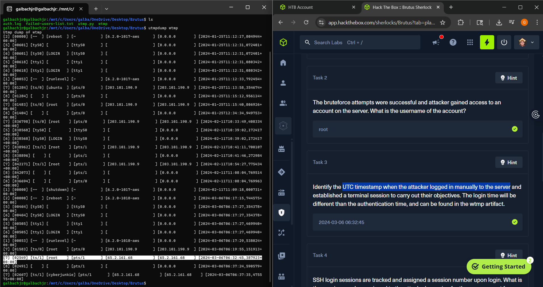Click the crossed-arrows sidebar icon

click(282, 233)
